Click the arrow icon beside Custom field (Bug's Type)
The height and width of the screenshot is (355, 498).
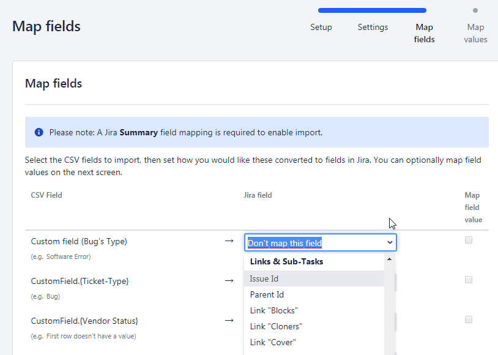click(229, 241)
